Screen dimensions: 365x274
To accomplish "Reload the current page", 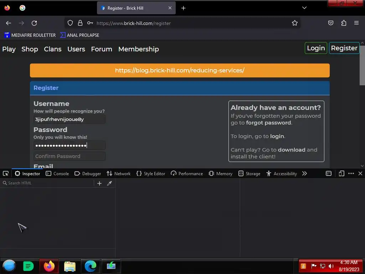I will [34, 23].
